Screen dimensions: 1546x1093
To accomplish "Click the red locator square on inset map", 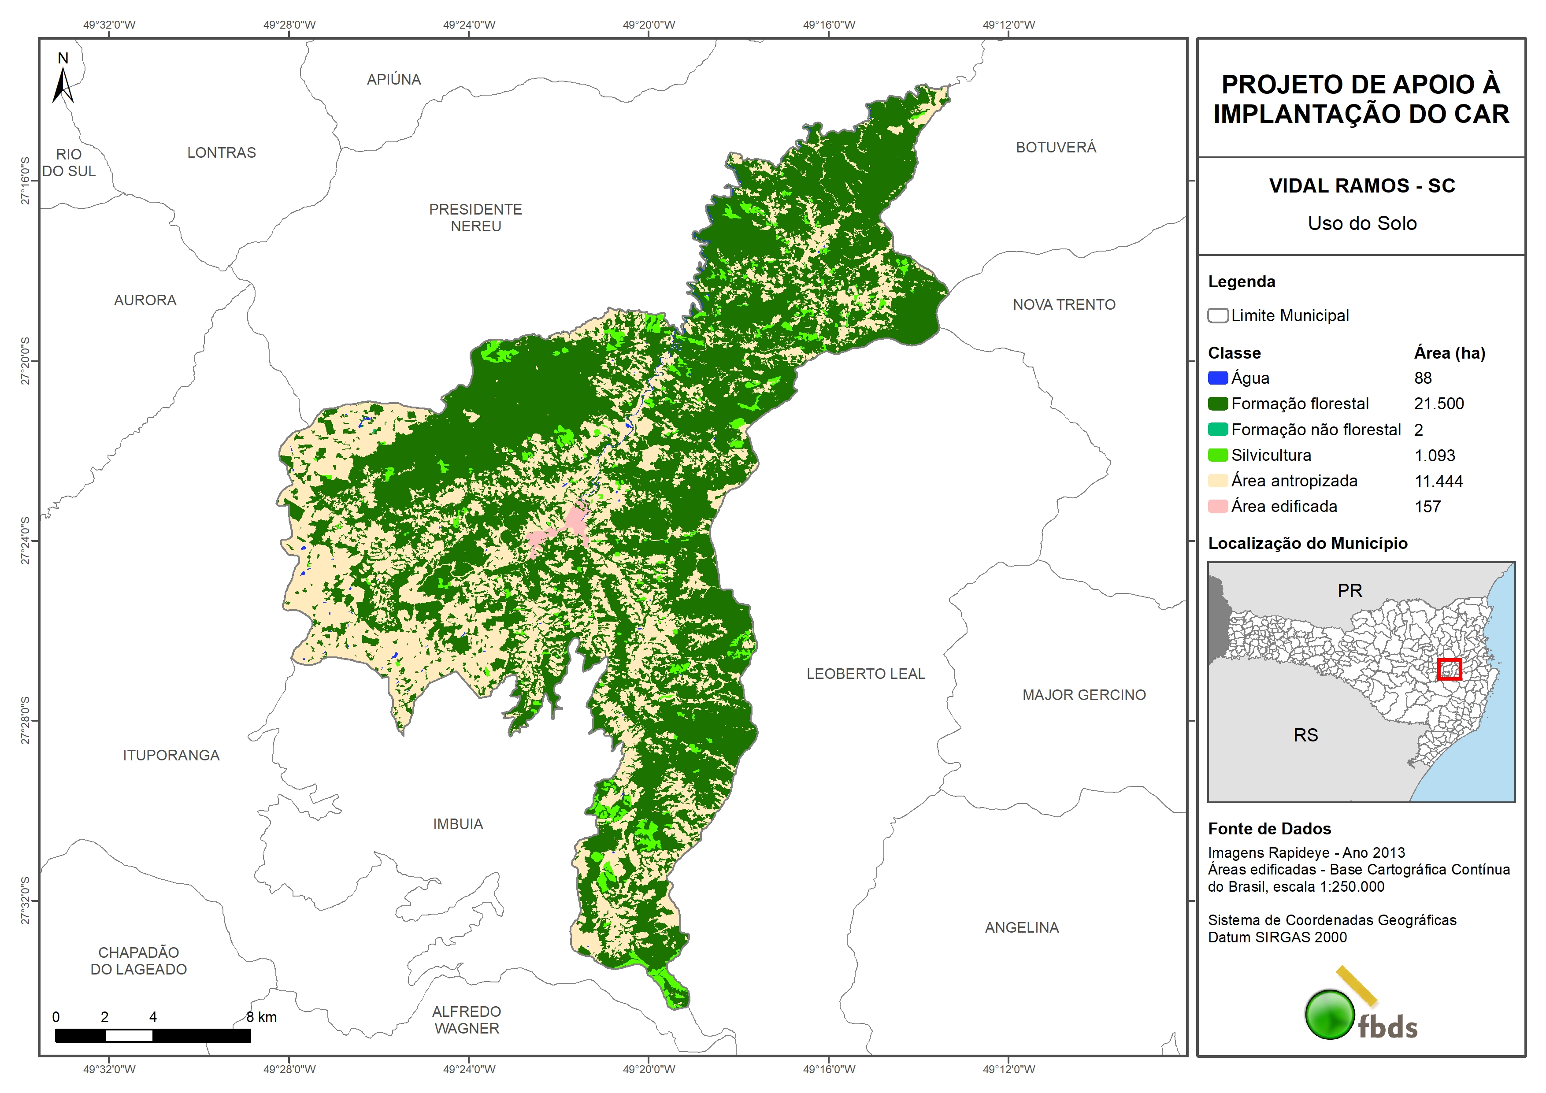I will (1449, 669).
